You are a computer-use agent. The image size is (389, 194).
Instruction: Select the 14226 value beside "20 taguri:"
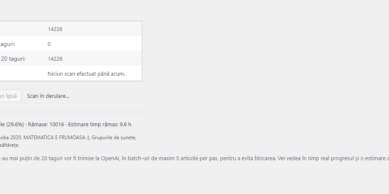55,59
